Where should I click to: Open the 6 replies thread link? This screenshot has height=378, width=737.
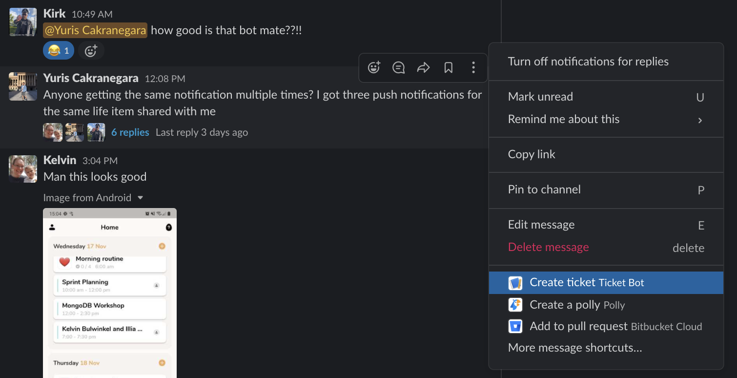(x=130, y=132)
